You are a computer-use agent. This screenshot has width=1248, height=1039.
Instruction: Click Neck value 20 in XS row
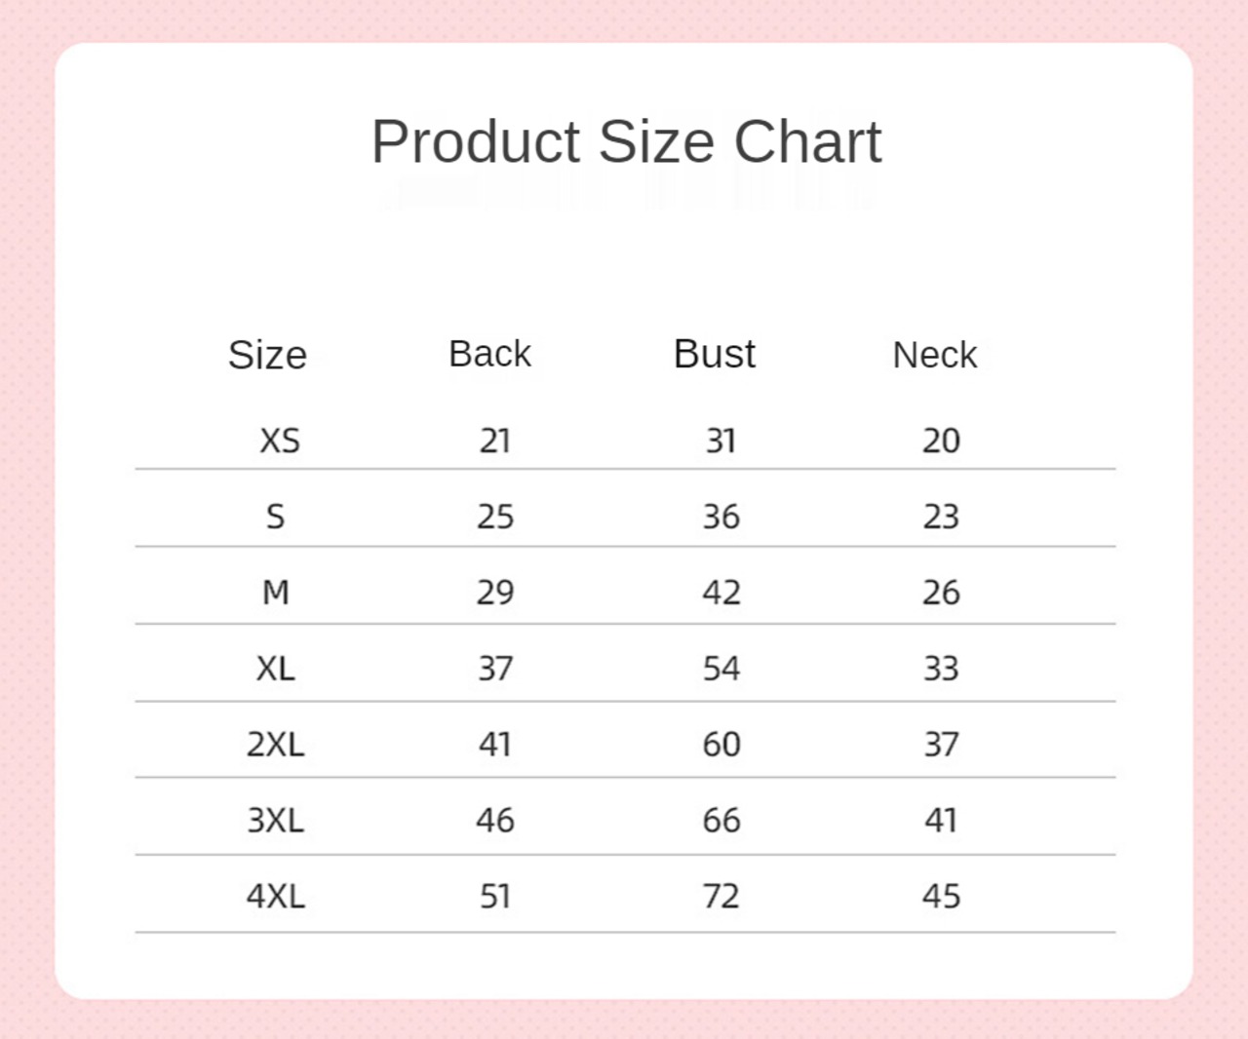coord(941,441)
